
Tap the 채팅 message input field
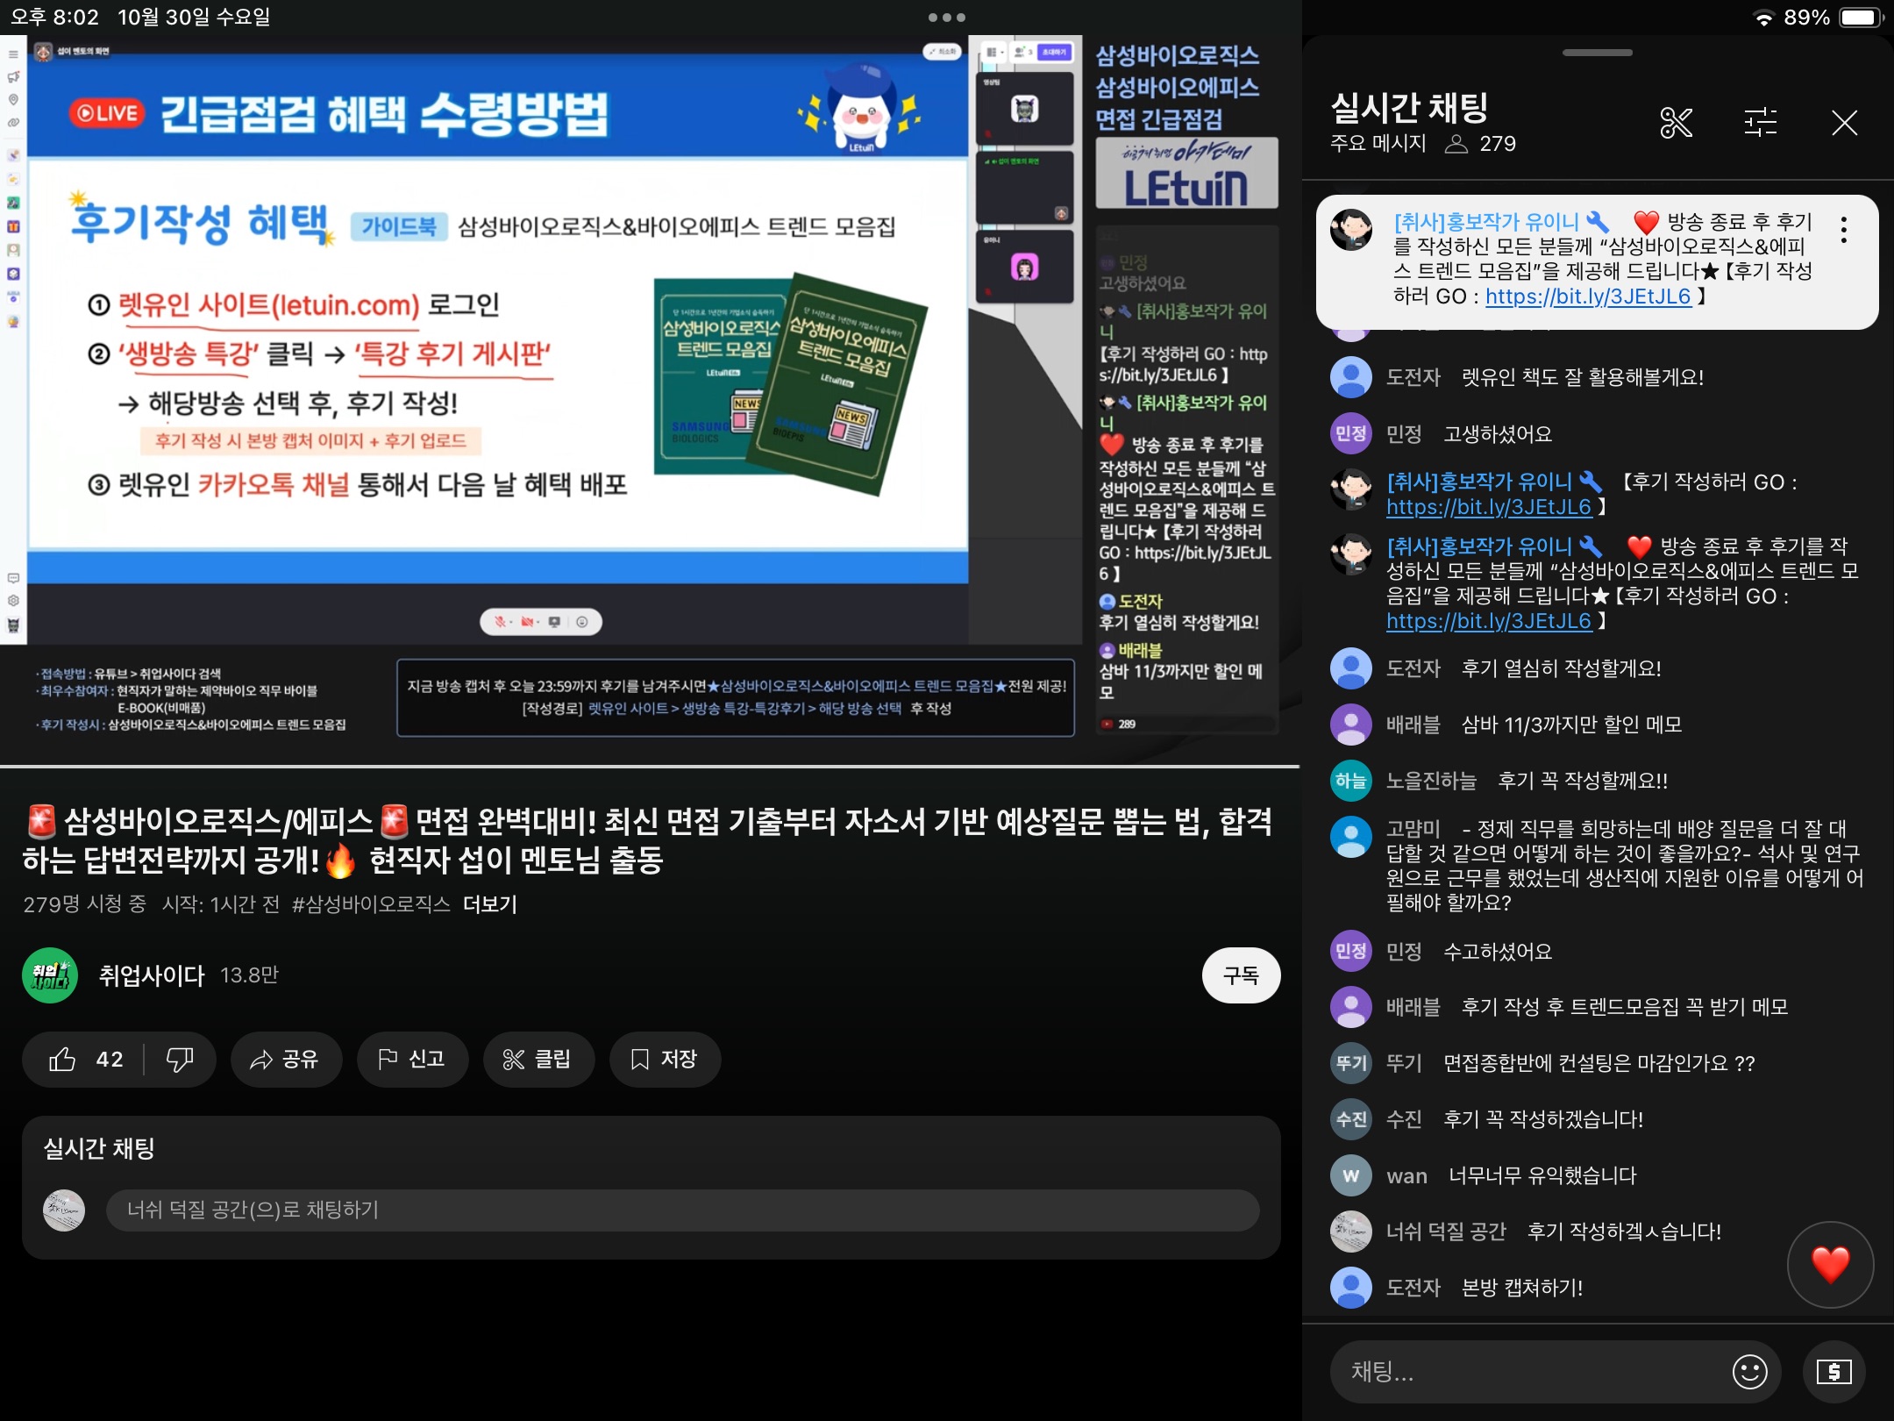pos(1526,1371)
